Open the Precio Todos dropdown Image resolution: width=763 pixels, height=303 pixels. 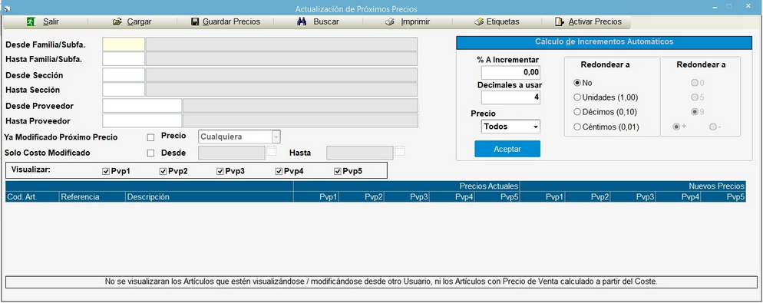(510, 127)
